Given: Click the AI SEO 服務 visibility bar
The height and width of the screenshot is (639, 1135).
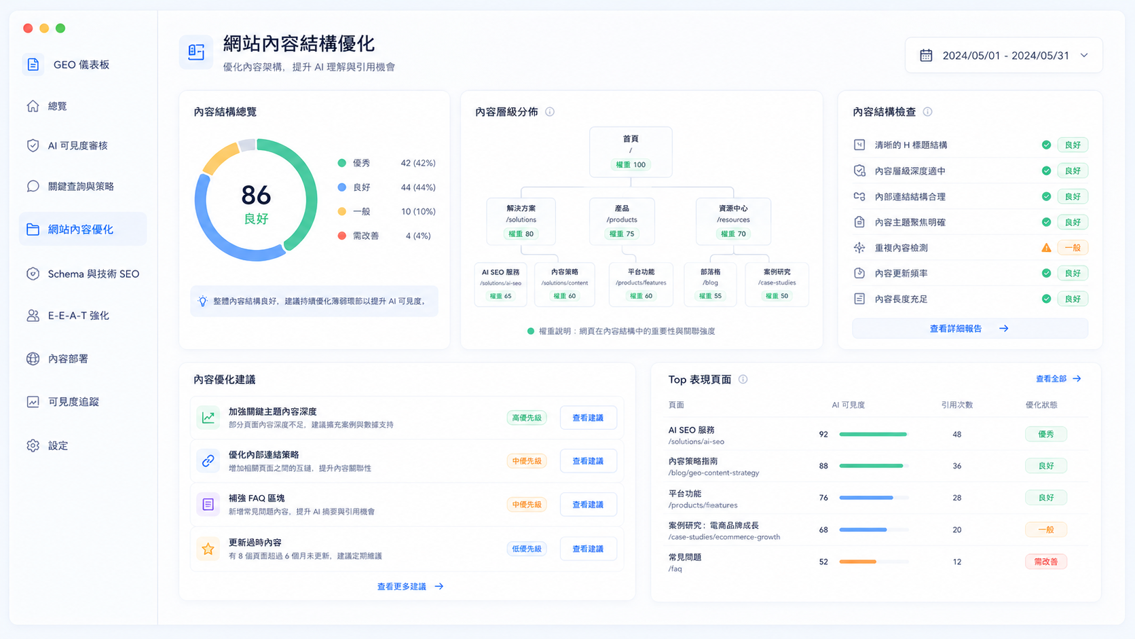Looking at the screenshot, I should [874, 434].
